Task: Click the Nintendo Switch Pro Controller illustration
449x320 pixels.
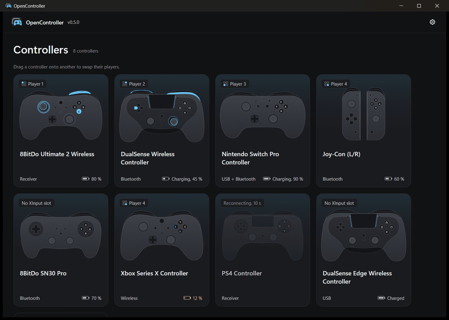Action: pyautogui.click(x=263, y=115)
